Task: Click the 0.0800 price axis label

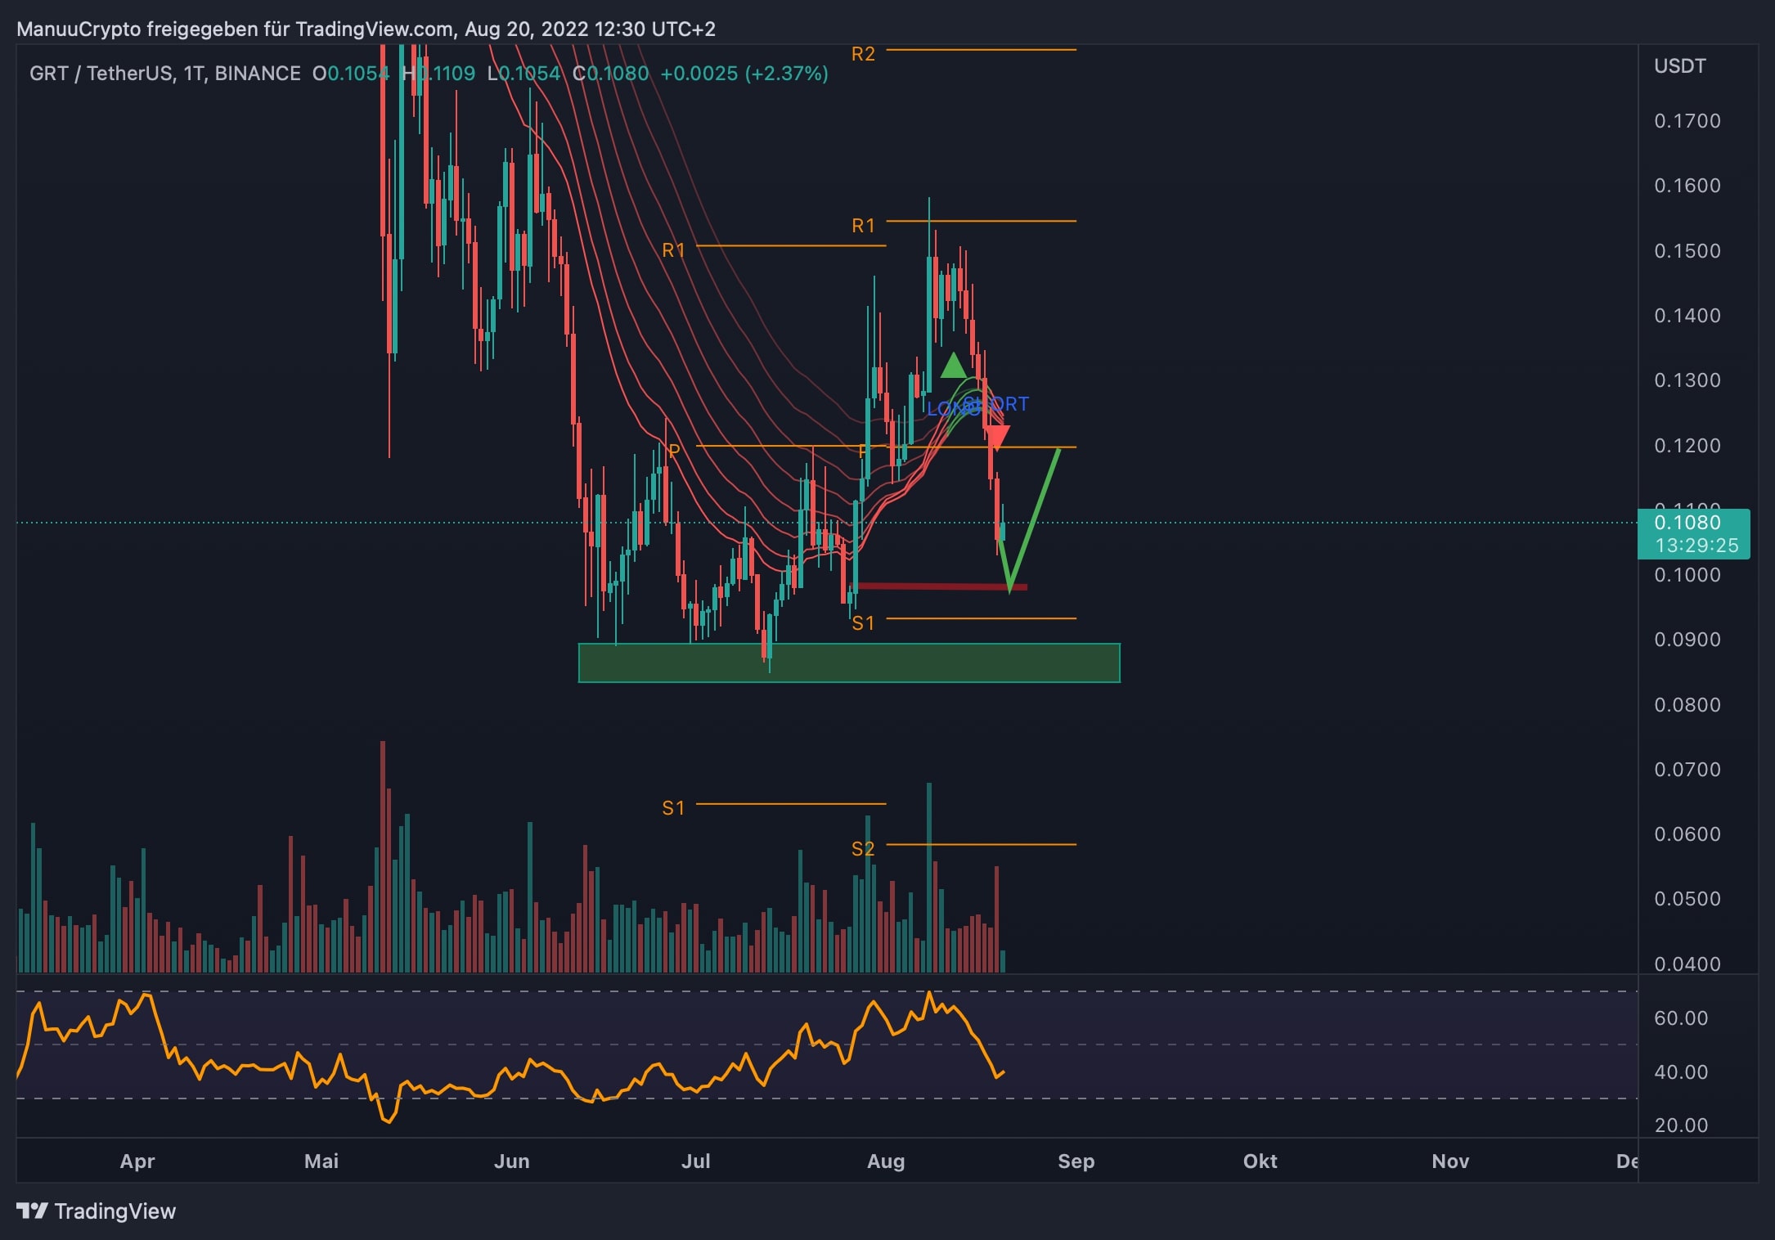Action: pos(1687,705)
